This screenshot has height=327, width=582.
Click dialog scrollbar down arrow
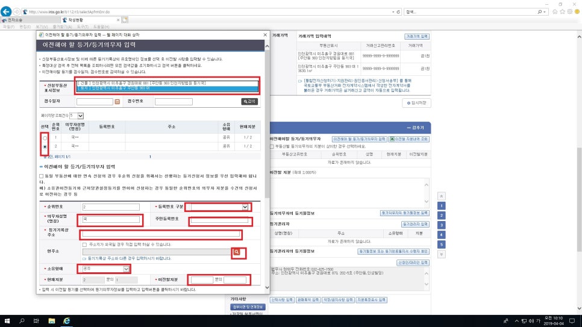tap(267, 288)
